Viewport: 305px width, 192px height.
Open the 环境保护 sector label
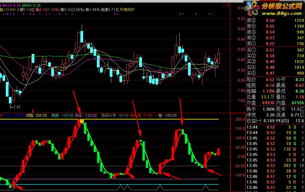(127, 9)
